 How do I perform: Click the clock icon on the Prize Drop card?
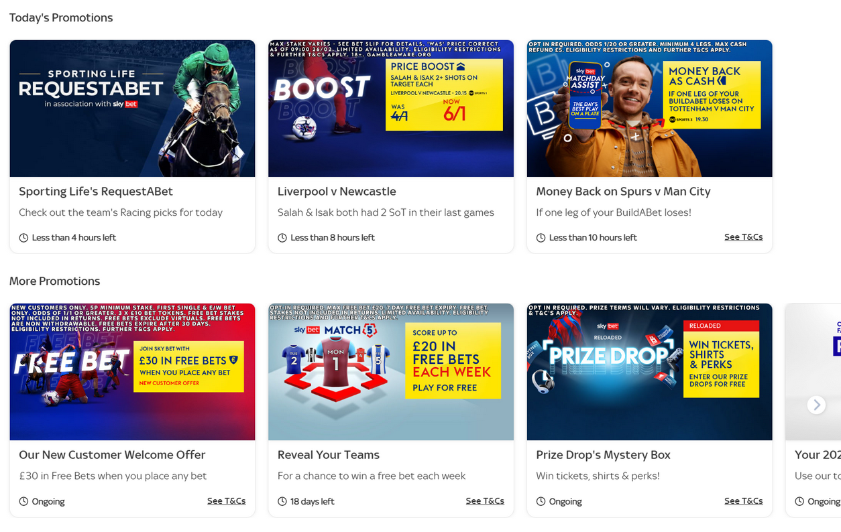[541, 501]
